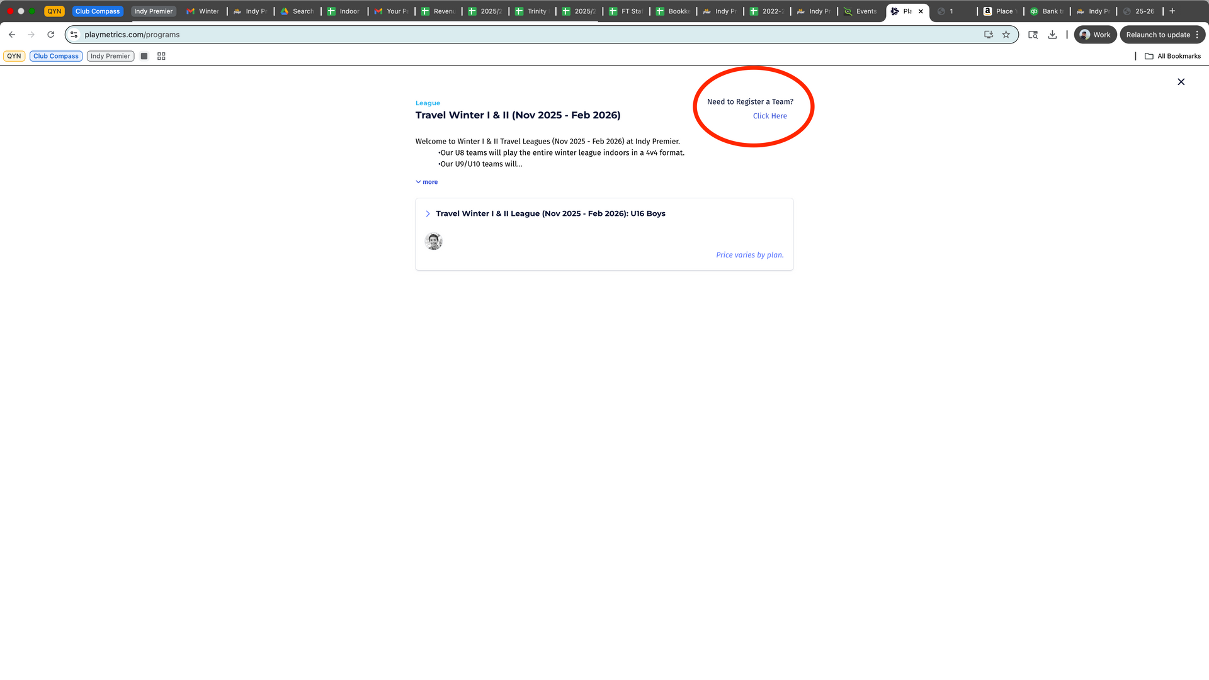Screen dimensions: 1209x680
Task: Open the QYN bookmark in bookmarks bar
Action: [x=14, y=56]
